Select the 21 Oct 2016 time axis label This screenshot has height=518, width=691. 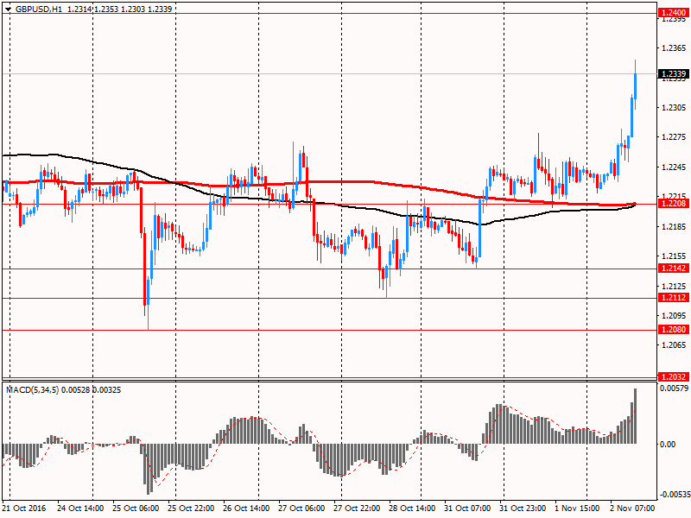(24, 508)
